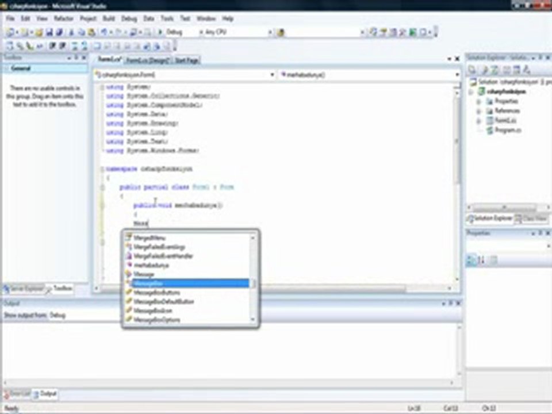Click the Save All toolbar icon

(59, 32)
